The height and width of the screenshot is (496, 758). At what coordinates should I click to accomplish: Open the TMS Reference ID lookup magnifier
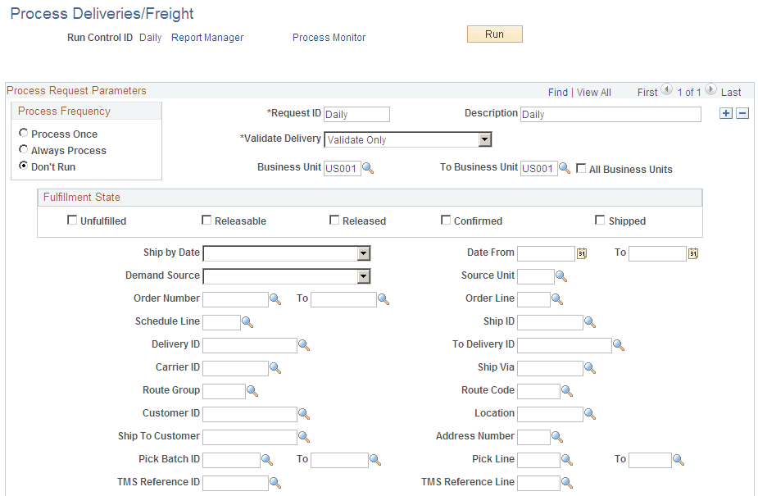(x=275, y=483)
